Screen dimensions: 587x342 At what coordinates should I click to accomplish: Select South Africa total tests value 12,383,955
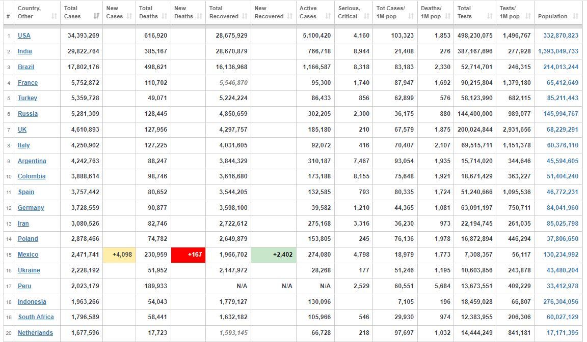pos(476,317)
